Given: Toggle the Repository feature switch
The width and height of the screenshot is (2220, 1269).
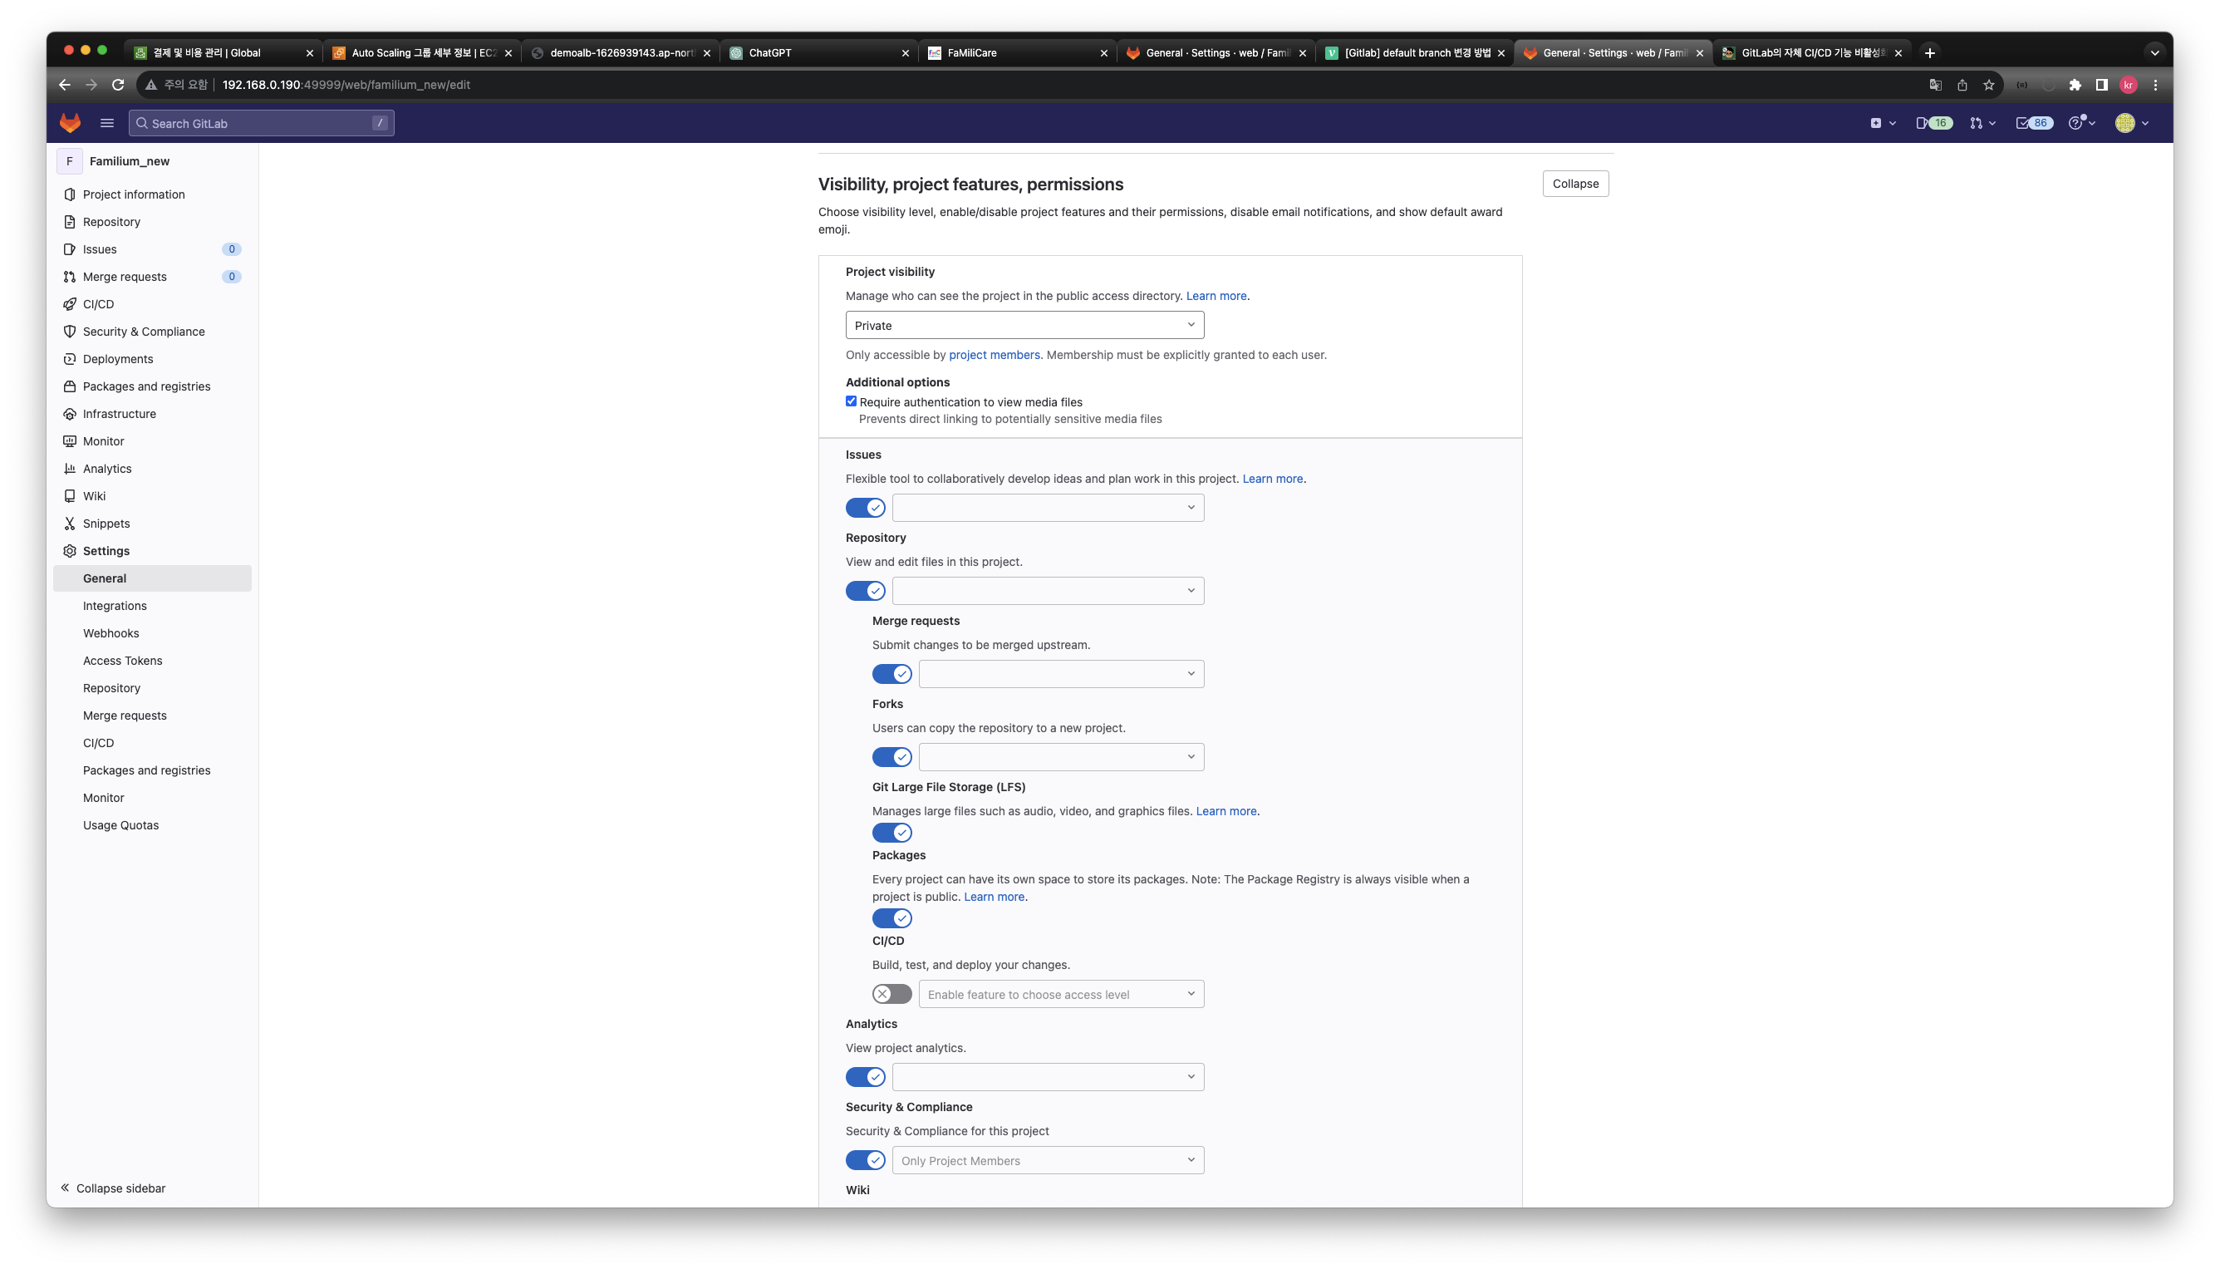Looking at the screenshot, I should [865, 591].
